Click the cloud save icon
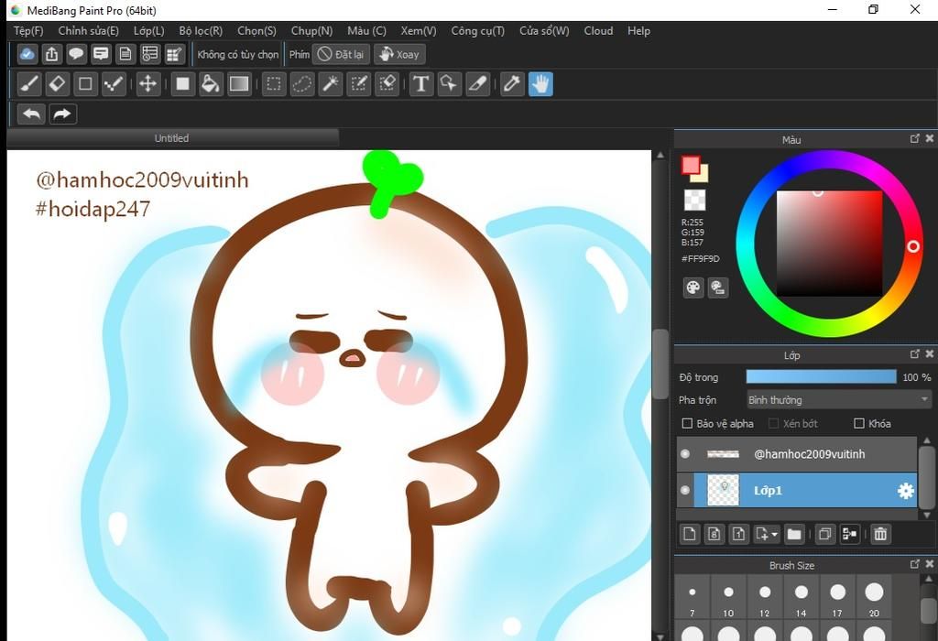Viewport: 938px width, 641px height. 27,54
